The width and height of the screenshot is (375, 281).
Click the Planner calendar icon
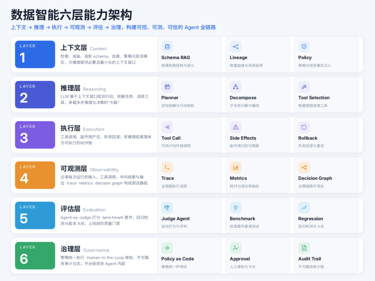click(167, 87)
